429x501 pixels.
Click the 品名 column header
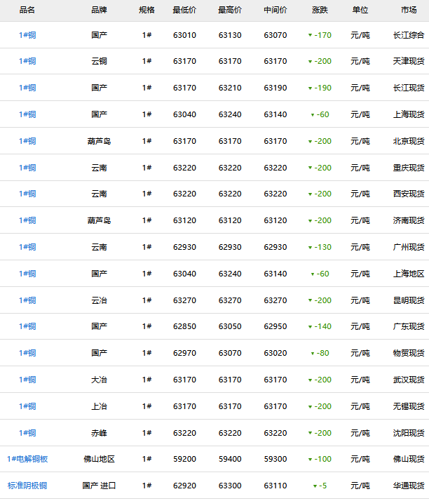27,11
